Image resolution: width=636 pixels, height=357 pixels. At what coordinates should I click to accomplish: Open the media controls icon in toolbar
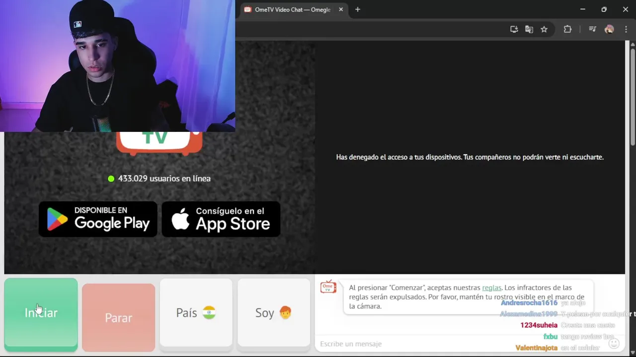[x=592, y=29]
